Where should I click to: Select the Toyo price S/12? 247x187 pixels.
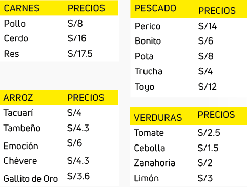[208, 87]
